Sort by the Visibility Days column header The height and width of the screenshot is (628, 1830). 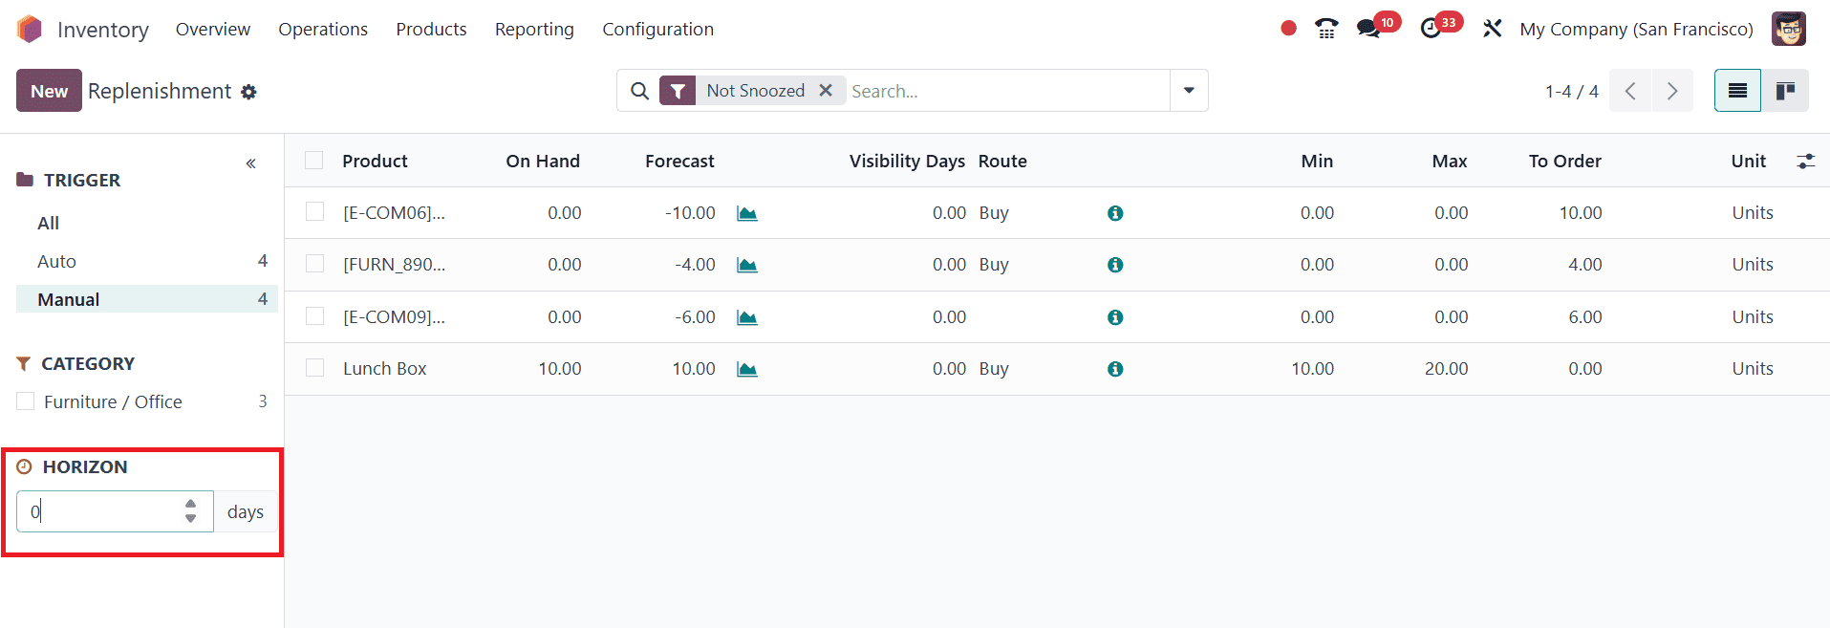[x=907, y=161]
